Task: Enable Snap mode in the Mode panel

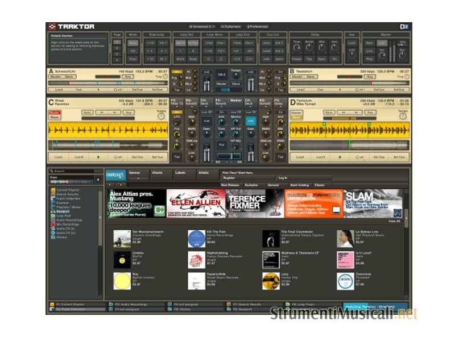Action: [x=133, y=43]
